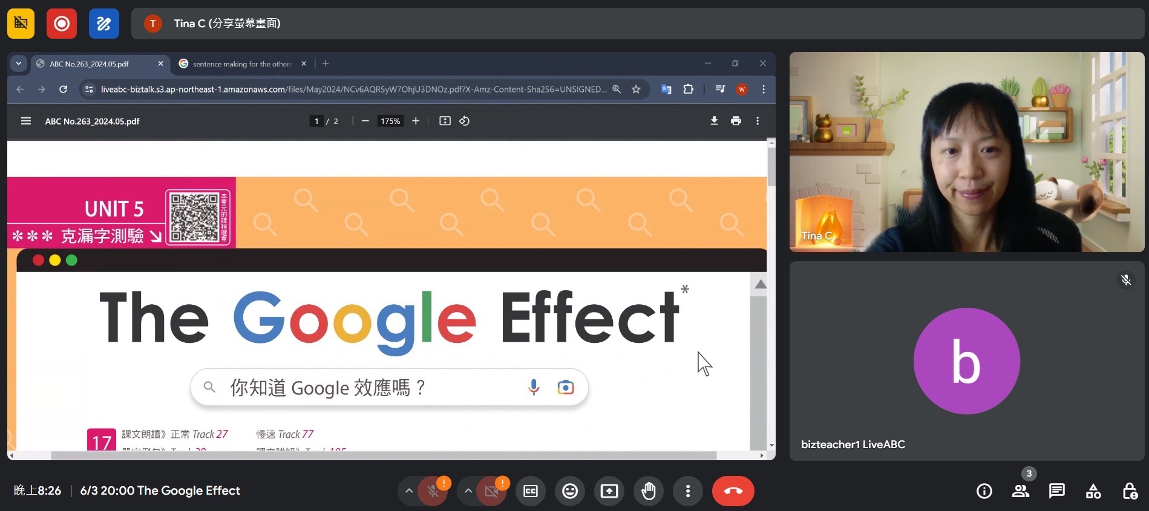Toggle PDF sidebar hamburger menu

(26, 121)
